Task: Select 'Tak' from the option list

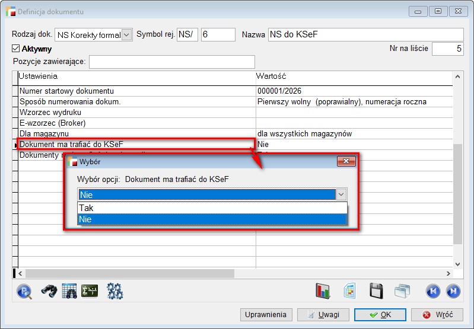Action: (212, 208)
